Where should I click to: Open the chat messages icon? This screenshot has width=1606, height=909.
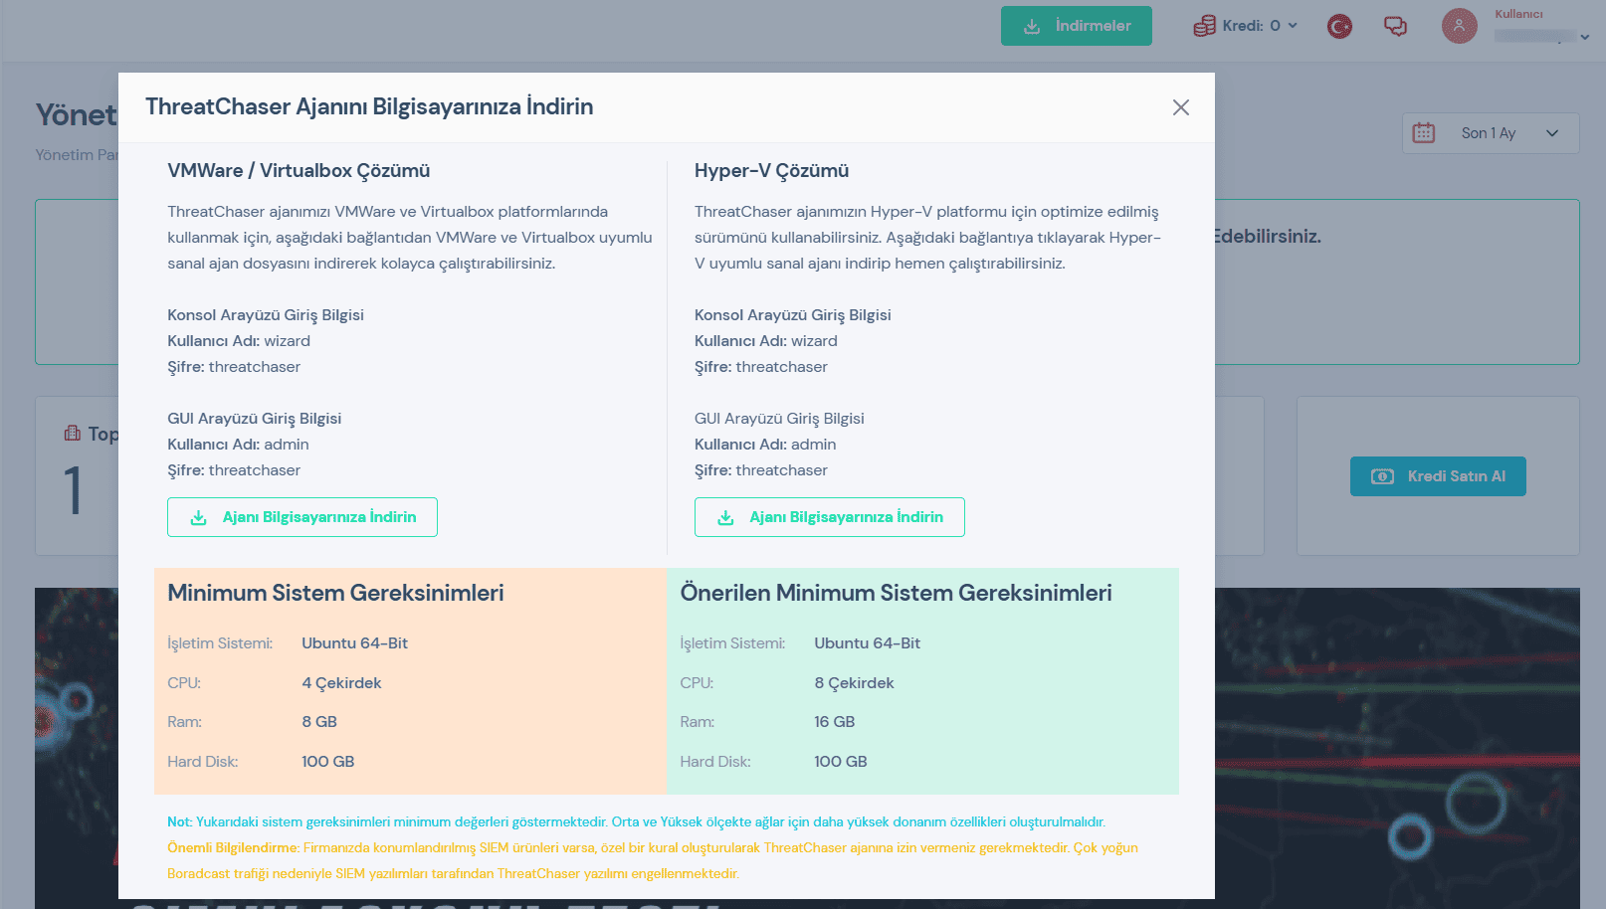tap(1395, 26)
